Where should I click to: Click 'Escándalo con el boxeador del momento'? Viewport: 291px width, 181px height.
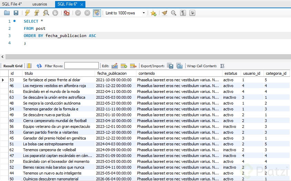59,161
